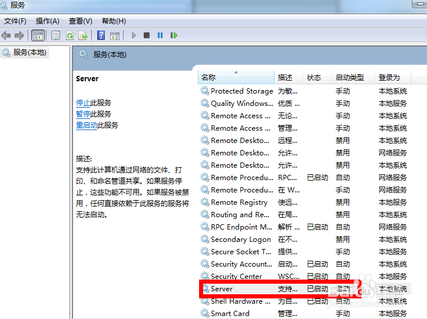
Task: Sort by the 启动类型 column header
Action: pos(353,77)
